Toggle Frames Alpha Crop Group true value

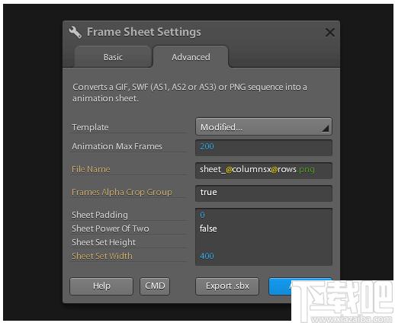[264, 193]
